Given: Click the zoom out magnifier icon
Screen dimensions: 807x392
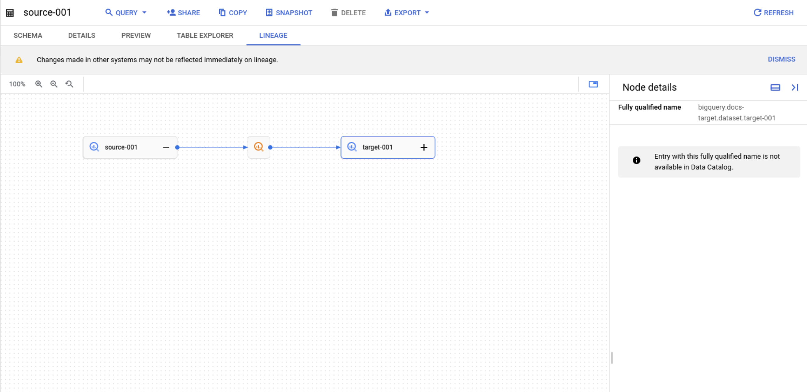Looking at the screenshot, I should [54, 84].
